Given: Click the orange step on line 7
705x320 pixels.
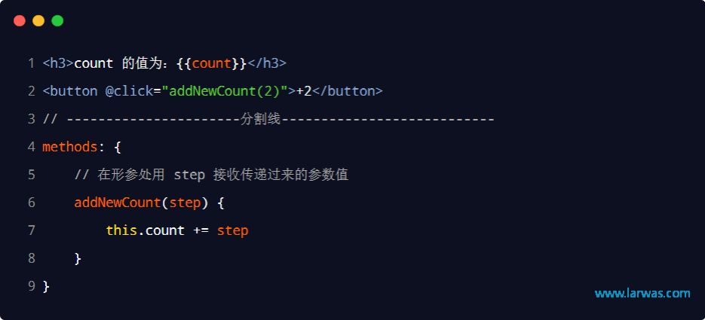Looking at the screenshot, I should [232, 230].
